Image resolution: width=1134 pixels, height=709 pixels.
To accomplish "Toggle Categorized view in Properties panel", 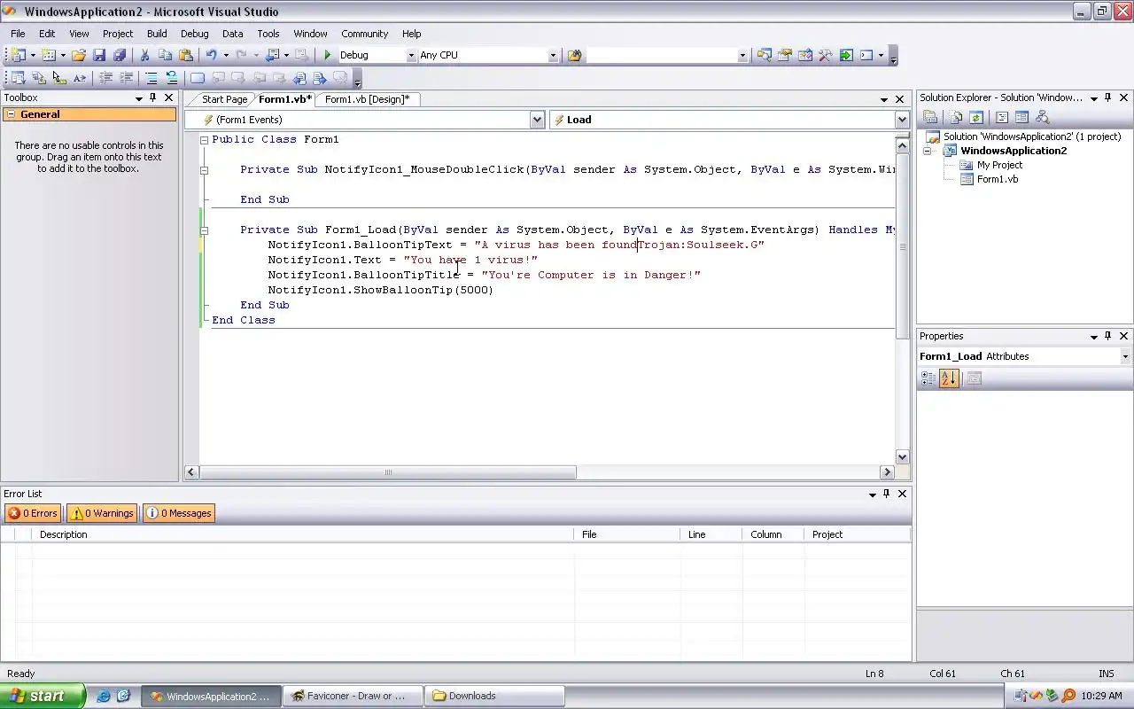I will point(928,378).
